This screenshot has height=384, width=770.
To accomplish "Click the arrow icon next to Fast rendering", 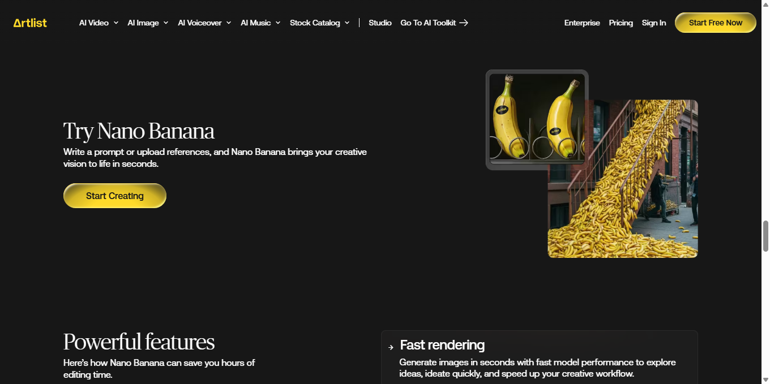I will (391, 347).
